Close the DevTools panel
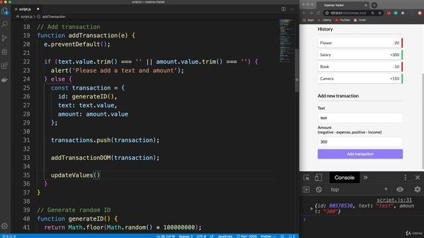Image resolution: width=424 pixels, height=238 pixels. tap(417, 178)
